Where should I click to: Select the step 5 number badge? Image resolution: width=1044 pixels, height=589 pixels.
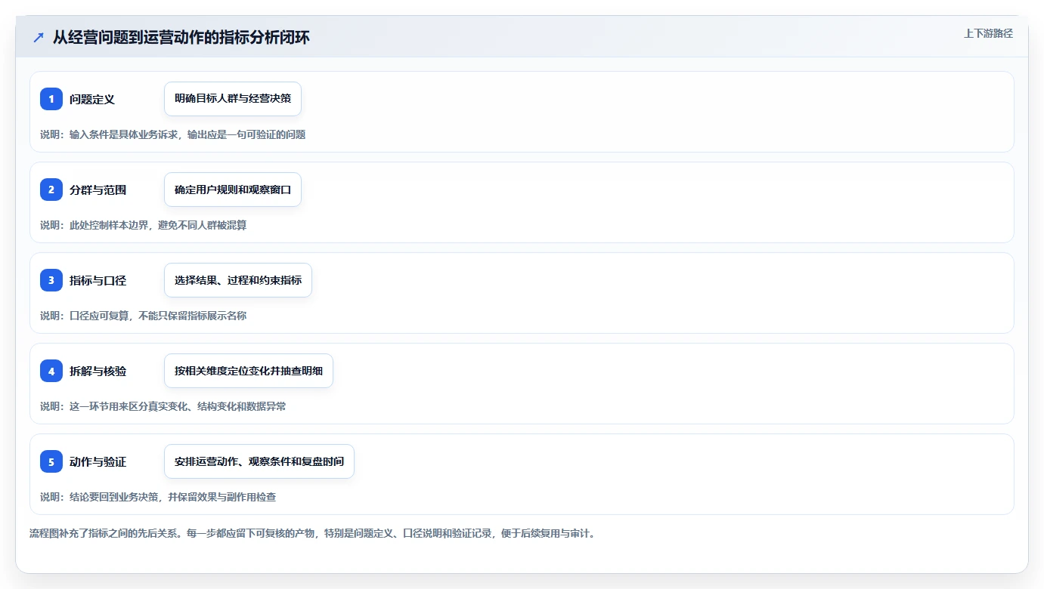[x=51, y=461]
